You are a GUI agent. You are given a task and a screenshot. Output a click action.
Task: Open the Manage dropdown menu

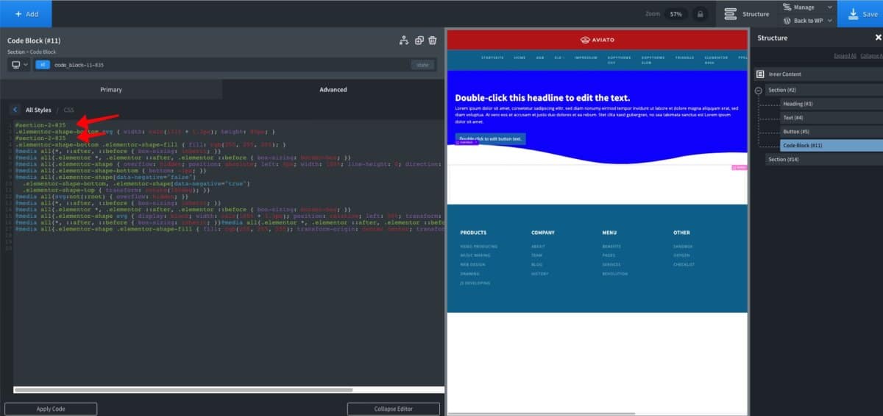pos(809,7)
